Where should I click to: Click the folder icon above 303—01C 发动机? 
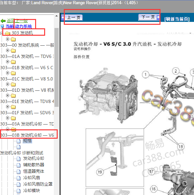point(13,73)
